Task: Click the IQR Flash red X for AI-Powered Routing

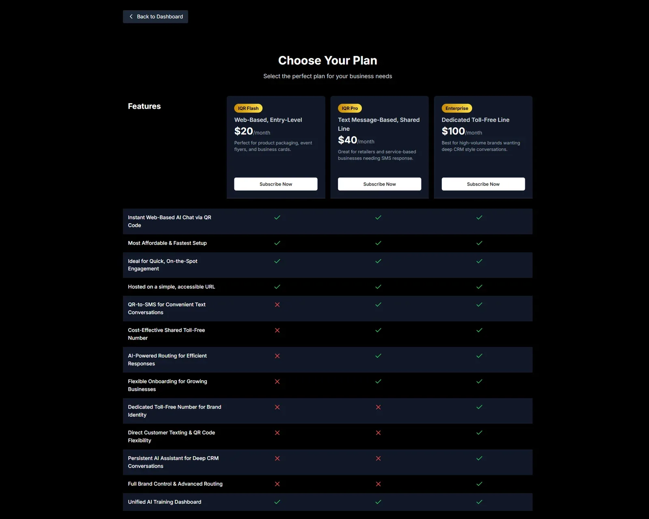Action: (277, 355)
